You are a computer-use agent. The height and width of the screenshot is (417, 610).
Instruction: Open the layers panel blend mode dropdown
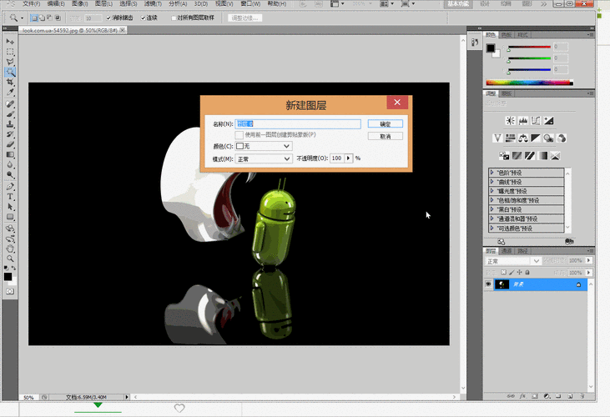(x=512, y=261)
